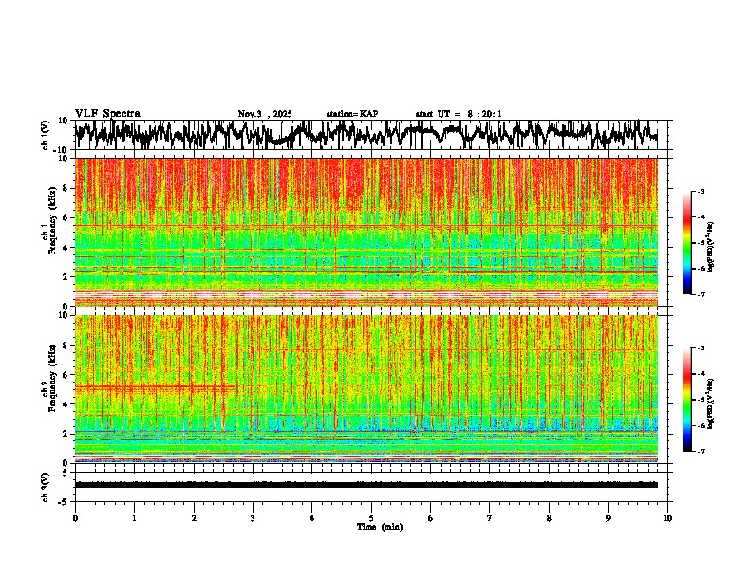Click the ch.2 spectrogram color bar
Viewport: 752px width, 581px height.
click(x=686, y=400)
